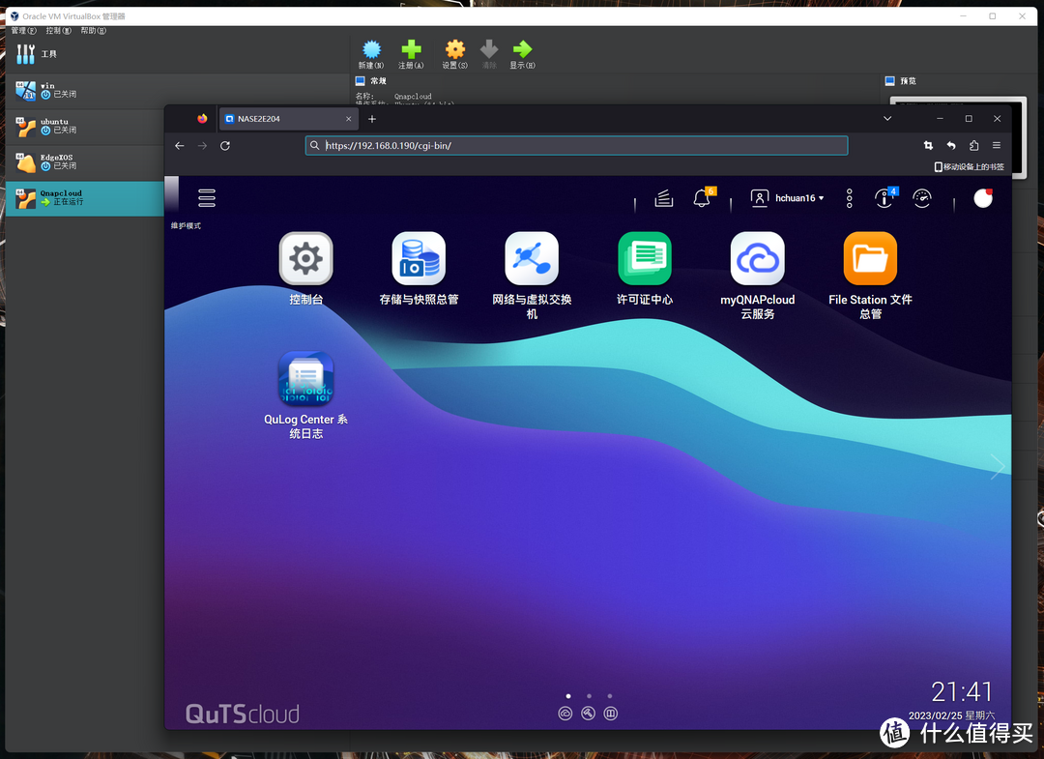Open a new Firefox tab
This screenshot has height=759, width=1044.
[372, 119]
